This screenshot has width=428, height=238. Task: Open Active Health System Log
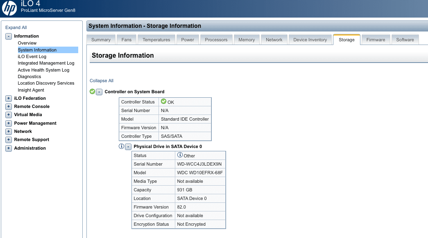pyautogui.click(x=43, y=70)
